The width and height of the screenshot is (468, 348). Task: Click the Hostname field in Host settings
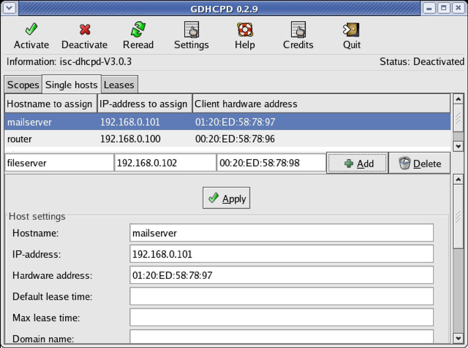[282, 233]
